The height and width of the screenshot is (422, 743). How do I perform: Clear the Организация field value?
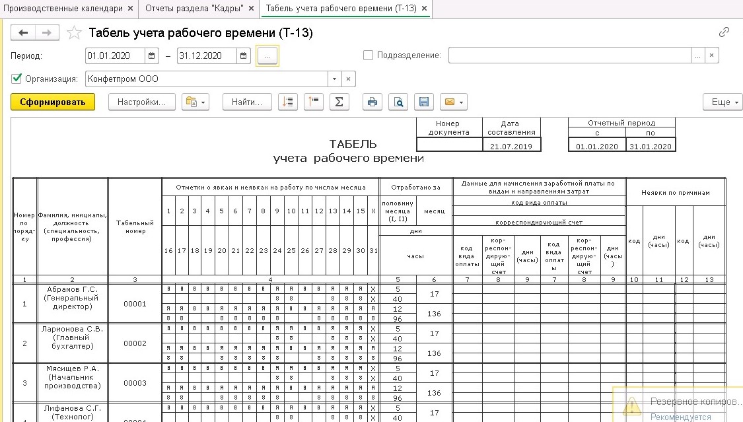[348, 79]
